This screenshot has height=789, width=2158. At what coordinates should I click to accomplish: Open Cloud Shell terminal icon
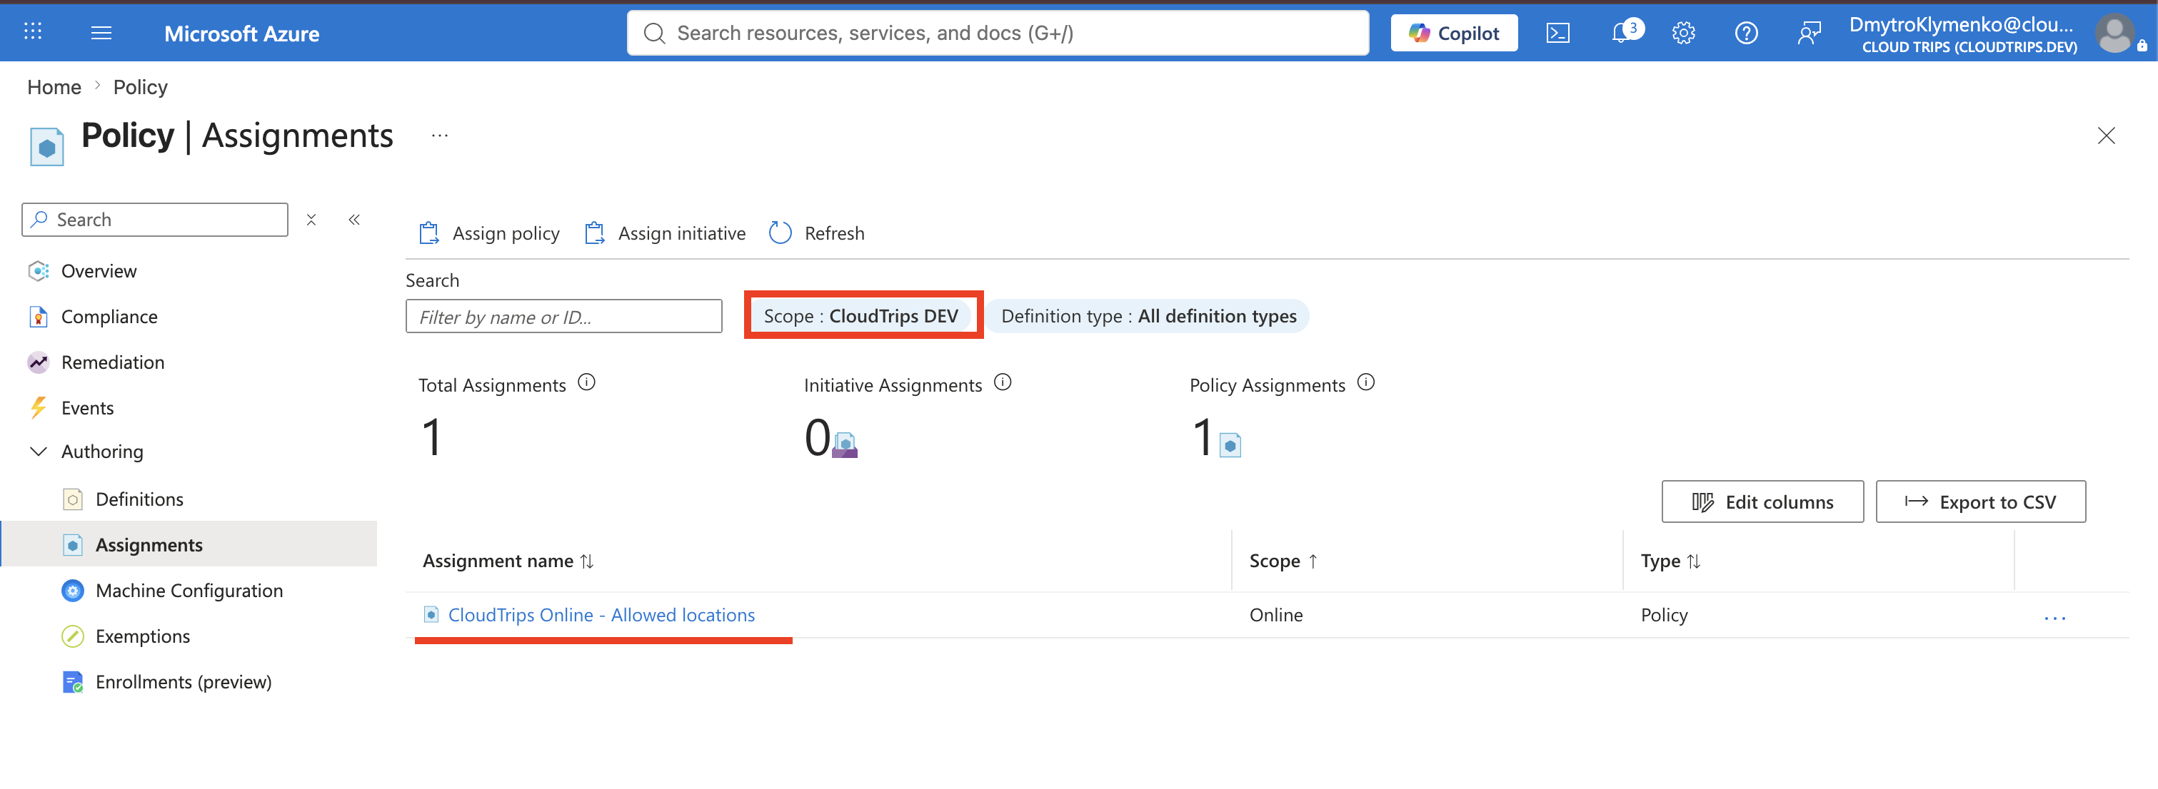click(1557, 33)
